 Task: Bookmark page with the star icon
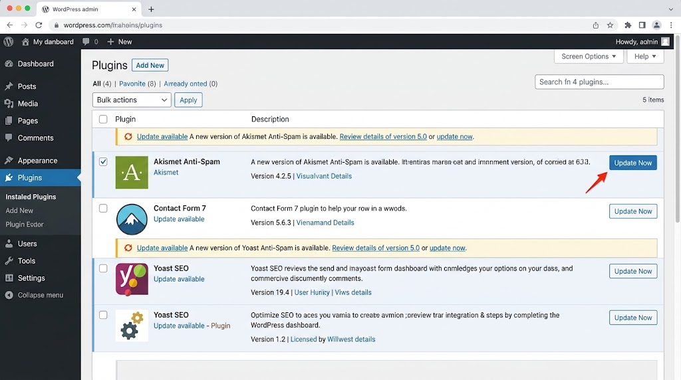click(x=611, y=25)
